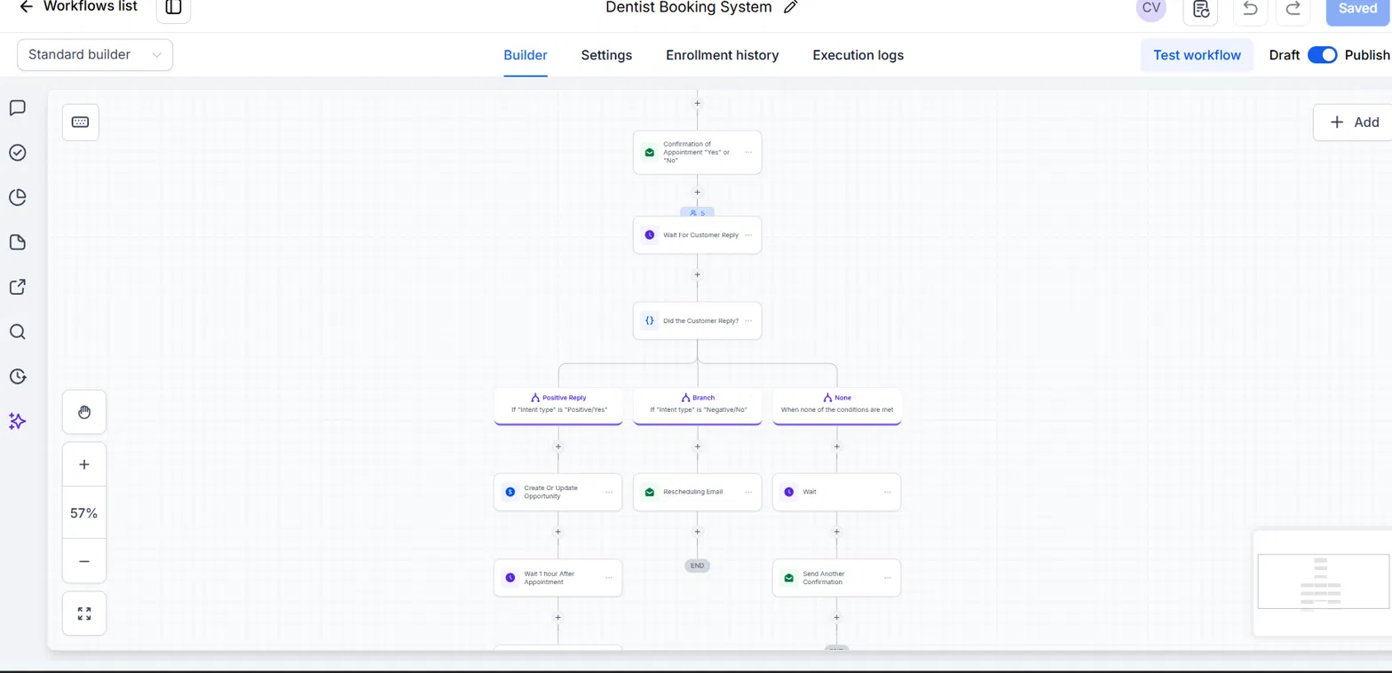Select the Confirmation of Appointment node
Viewport: 1392px width, 673px height.
coord(697,153)
